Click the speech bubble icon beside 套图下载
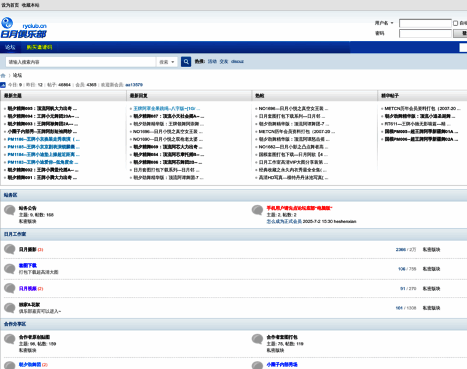Screen dimensions: 467x369 point(9,268)
